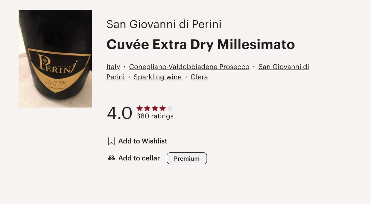Click the third red rating star

pyautogui.click(x=155, y=108)
